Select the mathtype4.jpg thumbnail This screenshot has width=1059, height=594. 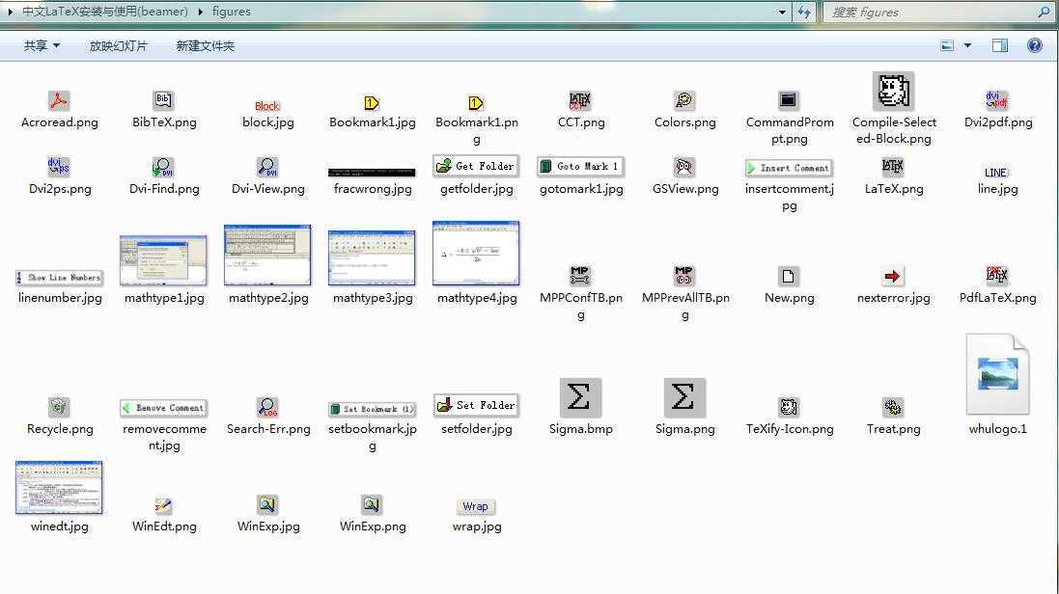[476, 253]
